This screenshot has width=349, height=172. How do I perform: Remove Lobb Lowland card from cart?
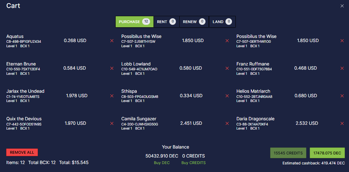coord(227,68)
